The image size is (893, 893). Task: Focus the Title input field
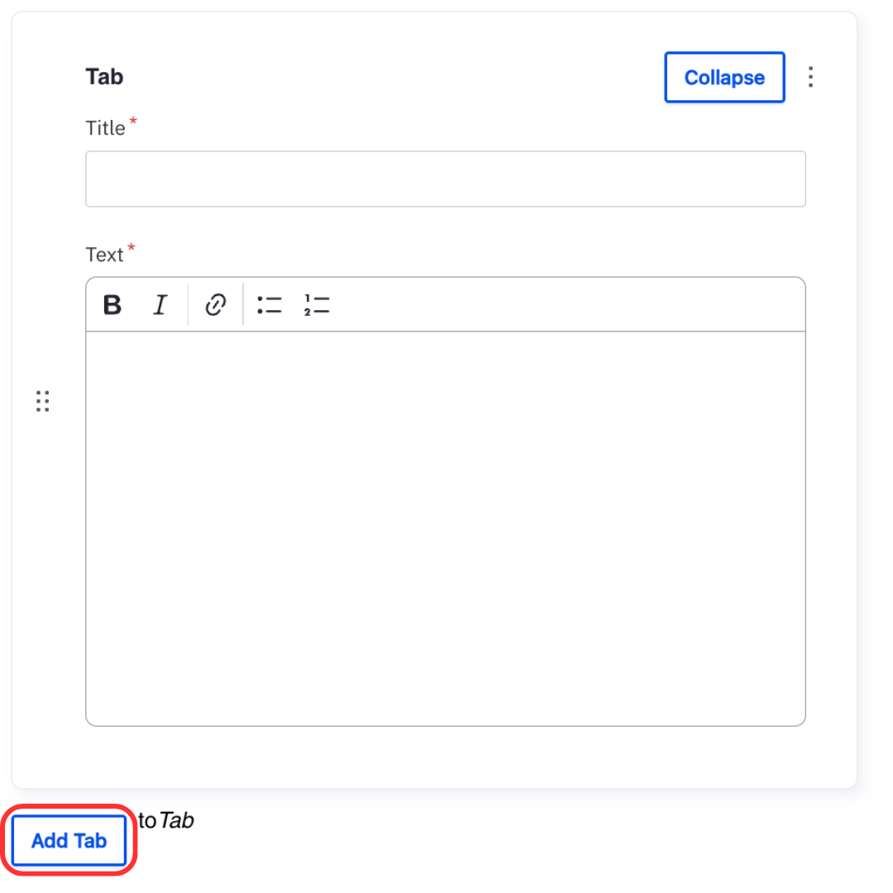coord(445,179)
